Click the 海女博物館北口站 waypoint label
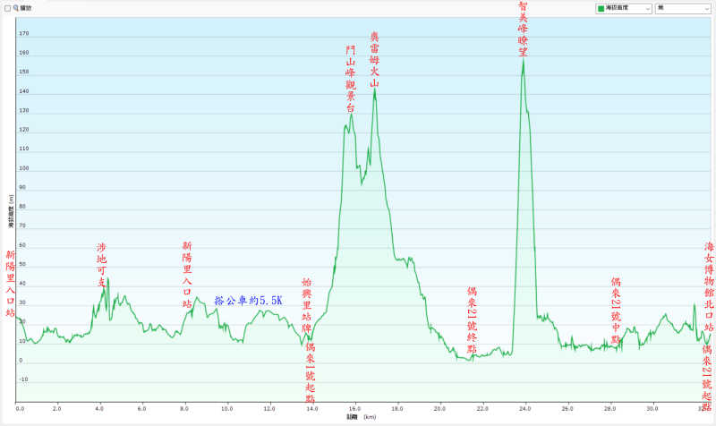This screenshot has width=716, height=426. pos(709,286)
